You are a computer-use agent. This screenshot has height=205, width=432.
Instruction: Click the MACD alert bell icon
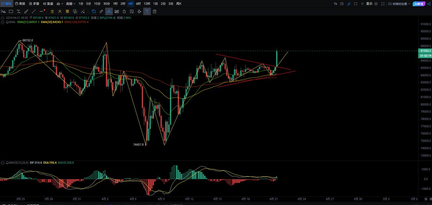coord(7,163)
